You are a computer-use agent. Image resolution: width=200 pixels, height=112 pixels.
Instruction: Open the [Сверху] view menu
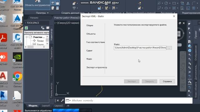click(x=62, y=23)
